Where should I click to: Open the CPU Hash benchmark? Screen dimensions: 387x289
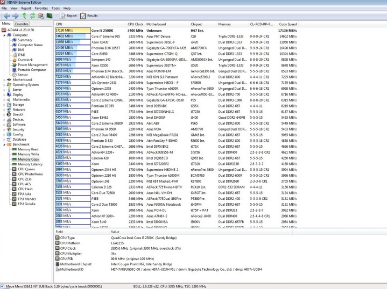(x=23, y=189)
